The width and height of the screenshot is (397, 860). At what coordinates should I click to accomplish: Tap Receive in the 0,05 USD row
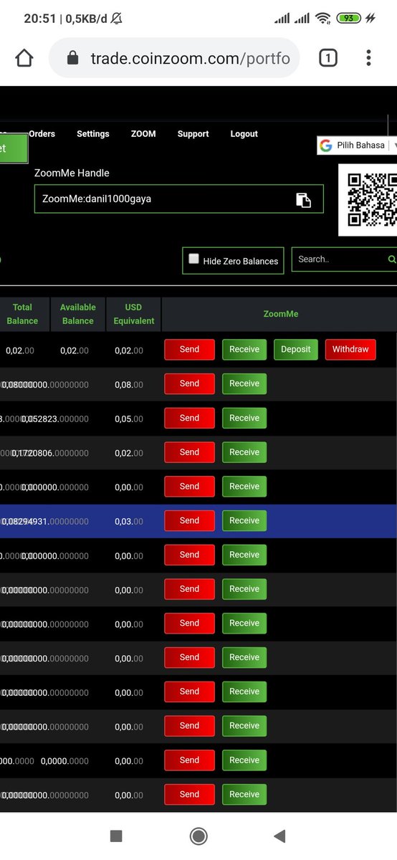click(x=244, y=419)
